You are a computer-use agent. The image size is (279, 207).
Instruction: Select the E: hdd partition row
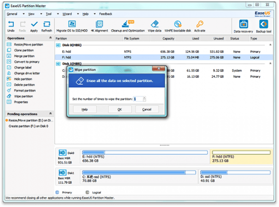[164, 52]
